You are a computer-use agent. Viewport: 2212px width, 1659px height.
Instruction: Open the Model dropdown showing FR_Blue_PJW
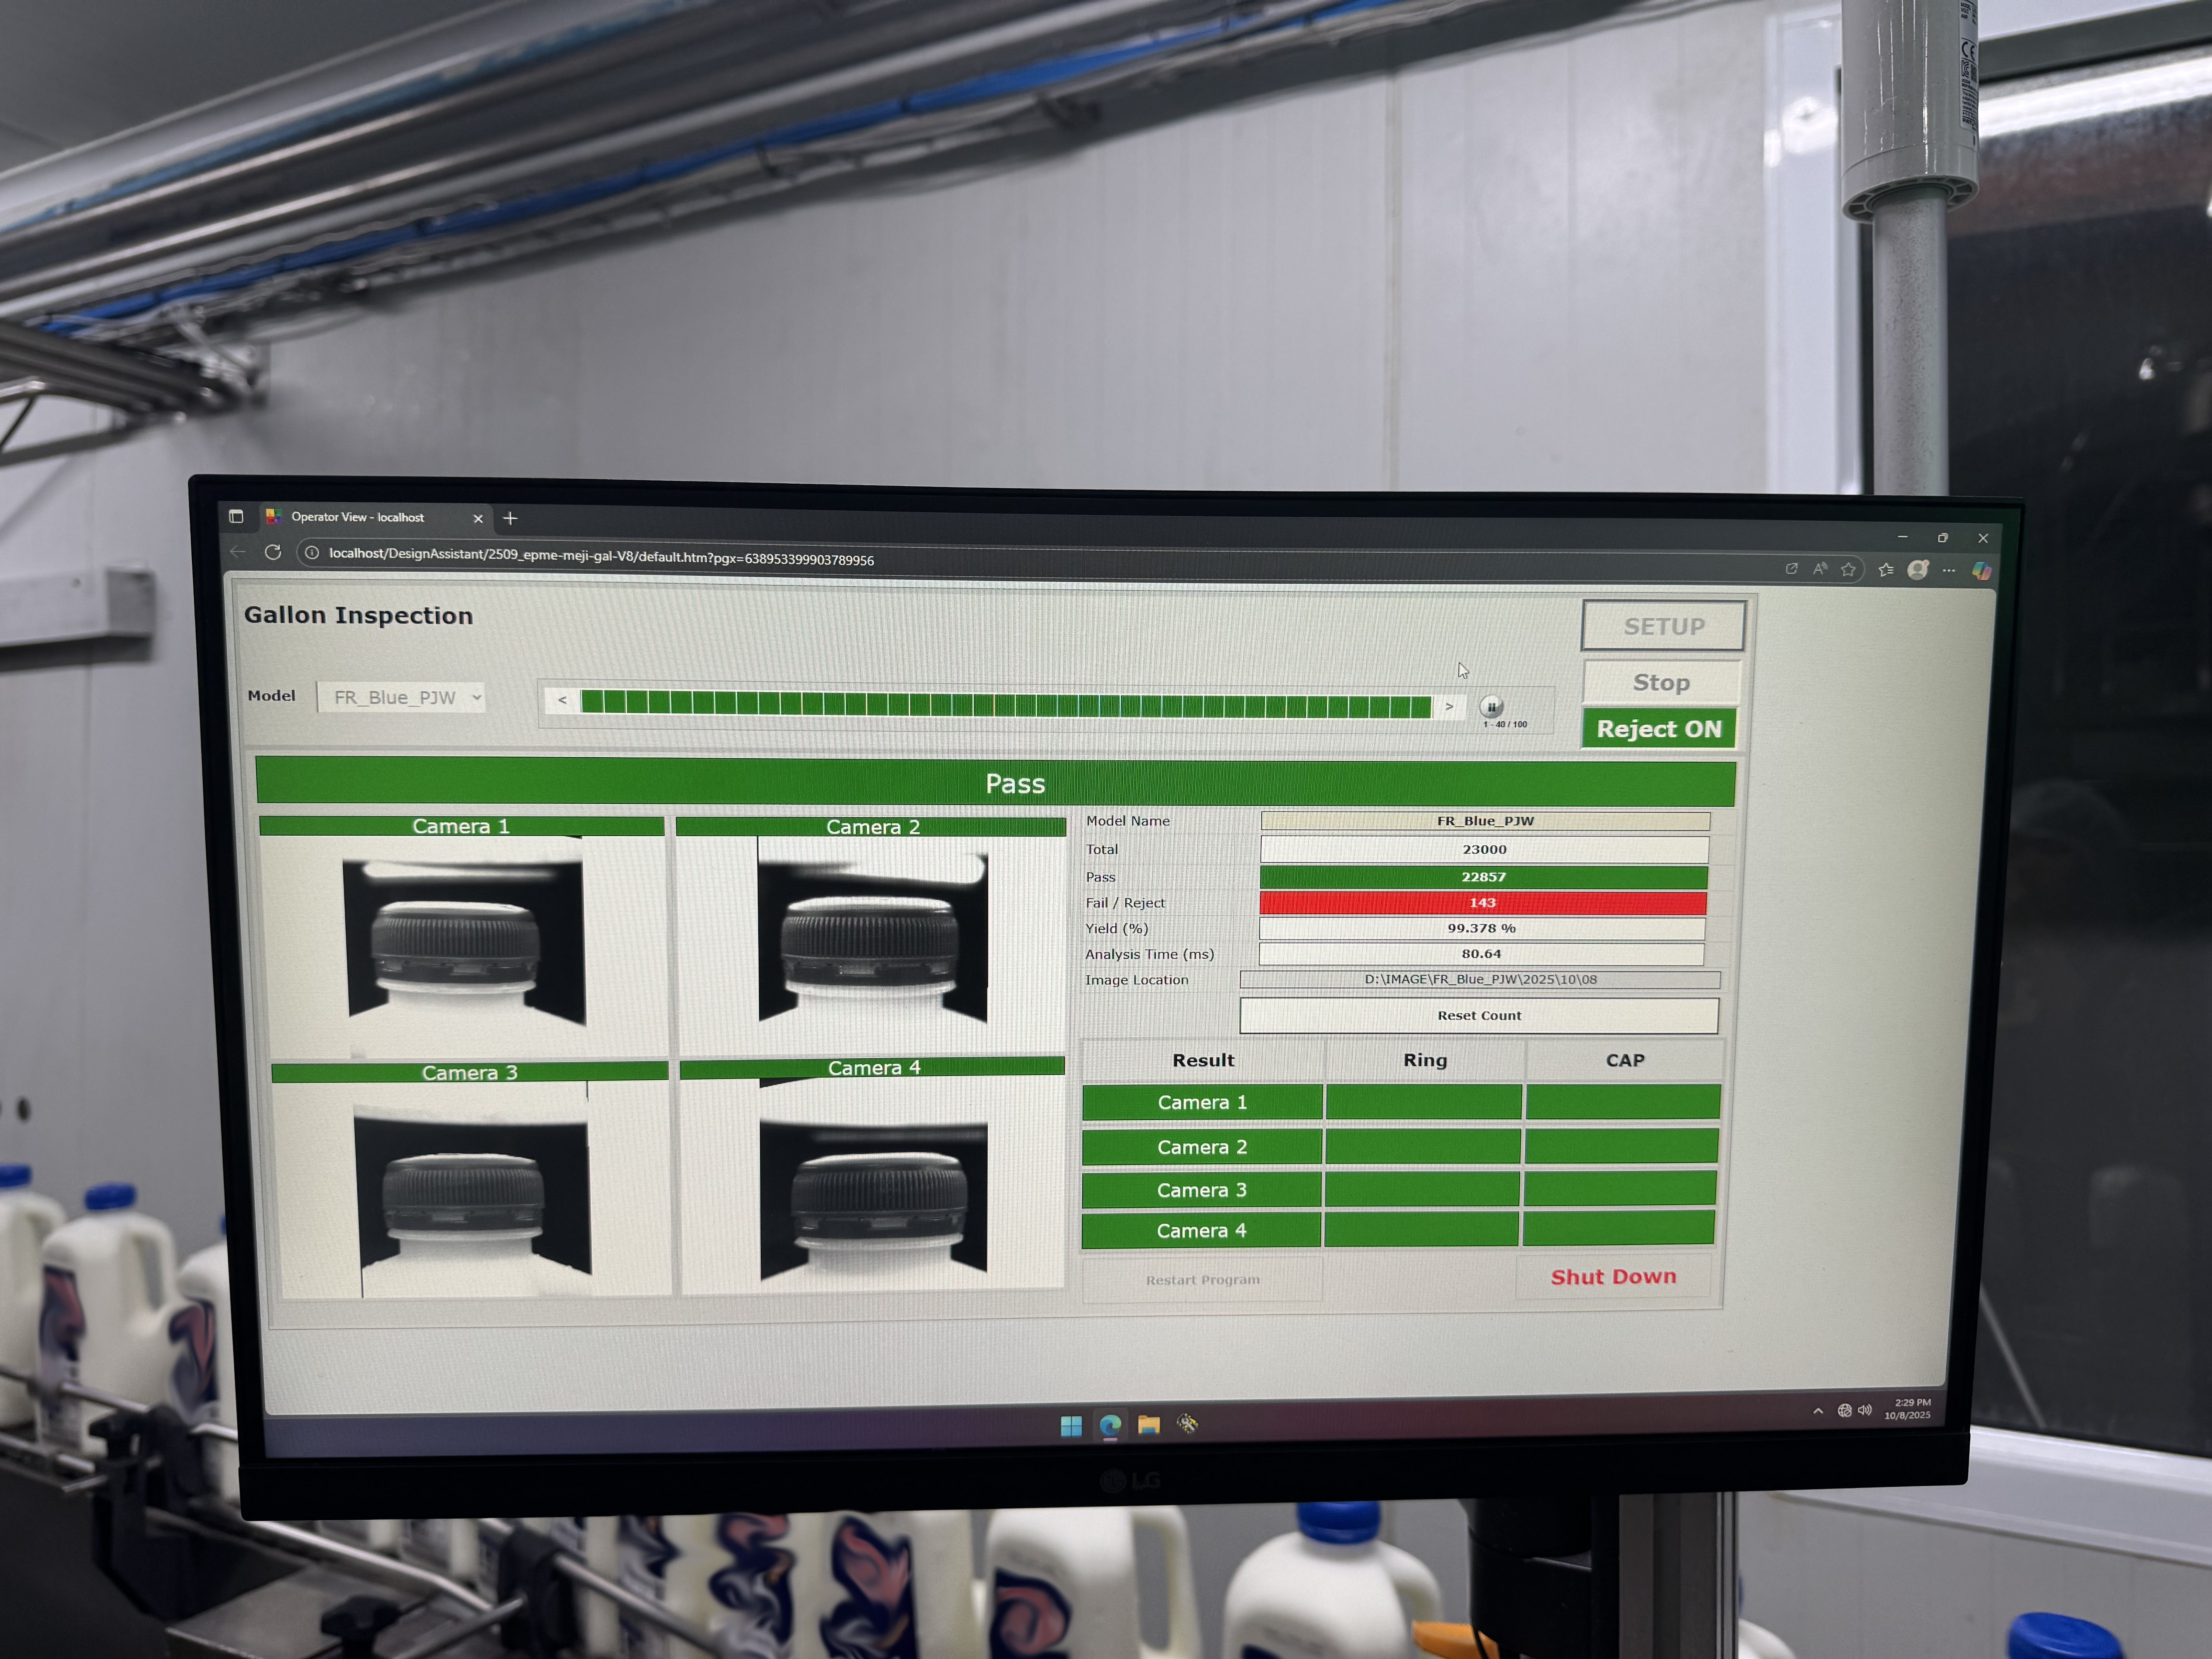pos(401,697)
